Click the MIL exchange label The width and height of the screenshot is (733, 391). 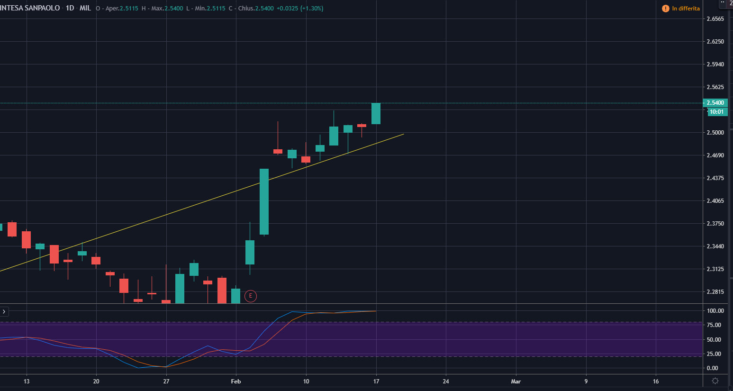85,8
